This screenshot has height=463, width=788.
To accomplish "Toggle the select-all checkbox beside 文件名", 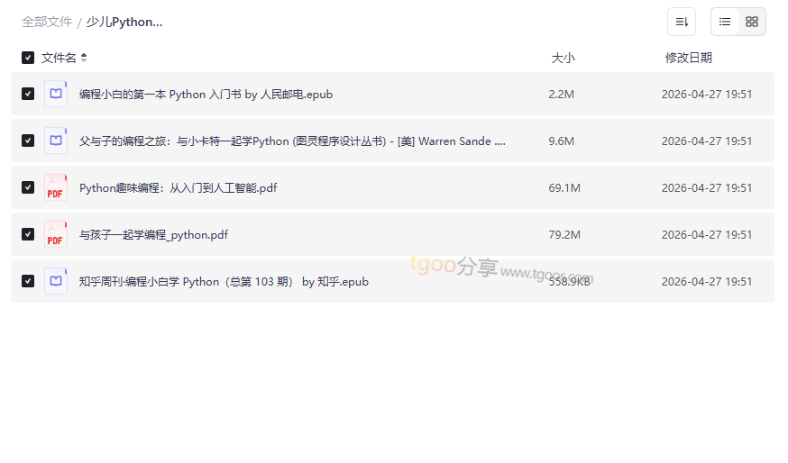I will pyautogui.click(x=28, y=58).
